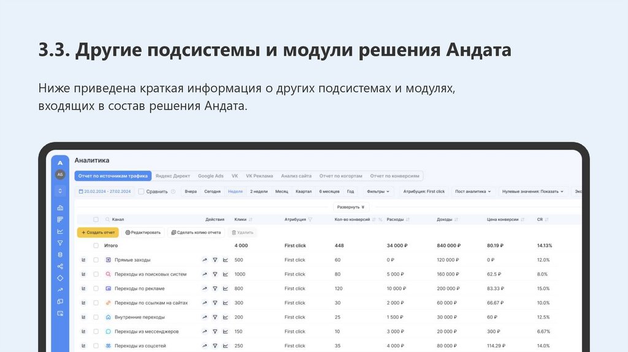The width and height of the screenshot is (628, 352).
Task: Open the Фильтры dropdown
Action: 378,191
